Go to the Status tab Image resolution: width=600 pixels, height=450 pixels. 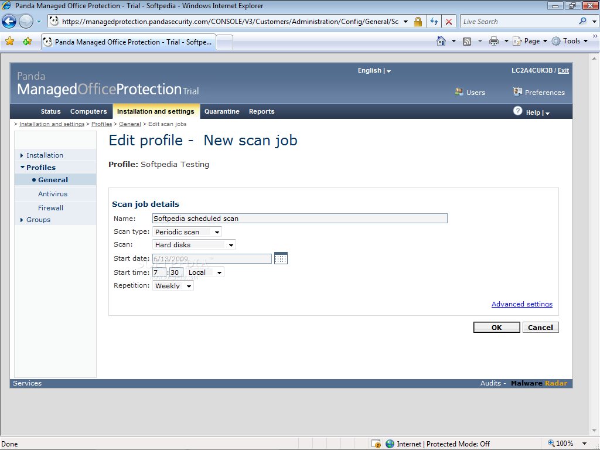point(50,111)
